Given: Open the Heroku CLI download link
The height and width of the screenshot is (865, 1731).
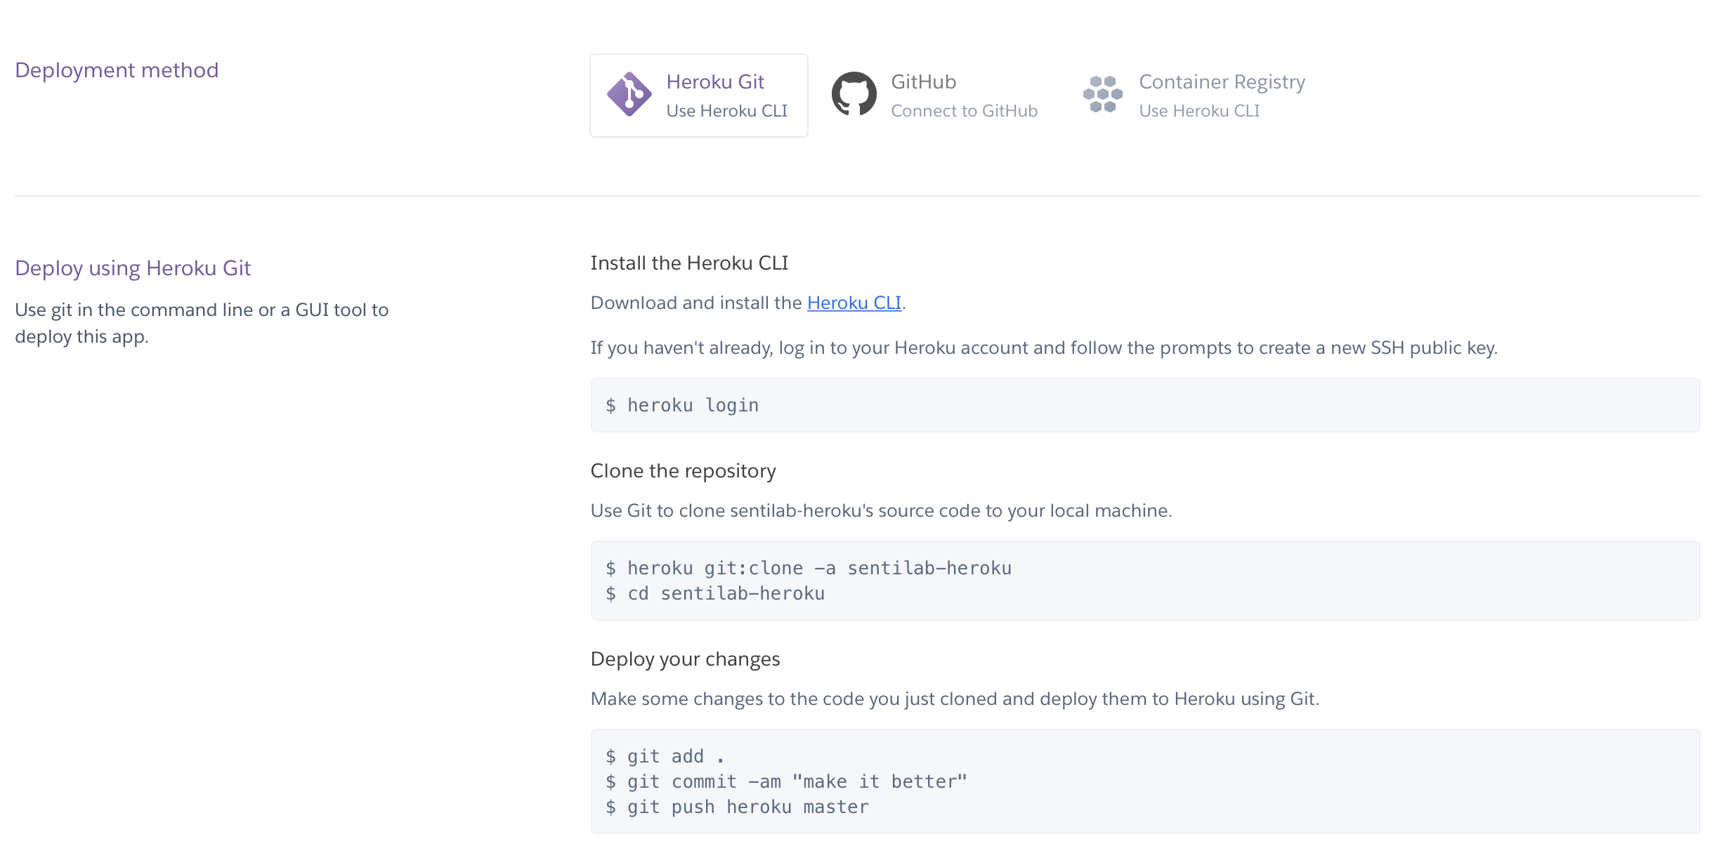Looking at the screenshot, I should point(854,303).
